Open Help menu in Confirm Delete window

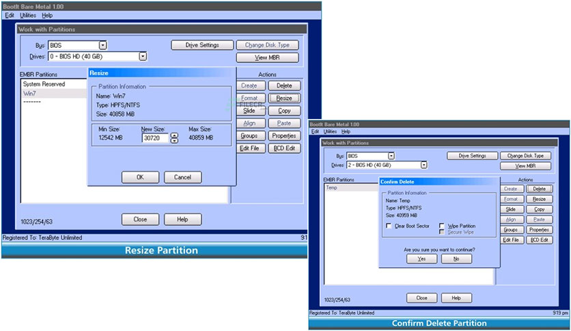(x=346, y=131)
